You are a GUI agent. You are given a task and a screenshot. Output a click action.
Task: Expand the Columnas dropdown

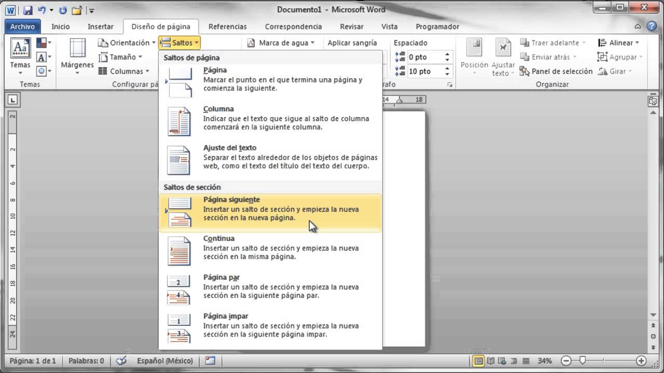(x=123, y=71)
